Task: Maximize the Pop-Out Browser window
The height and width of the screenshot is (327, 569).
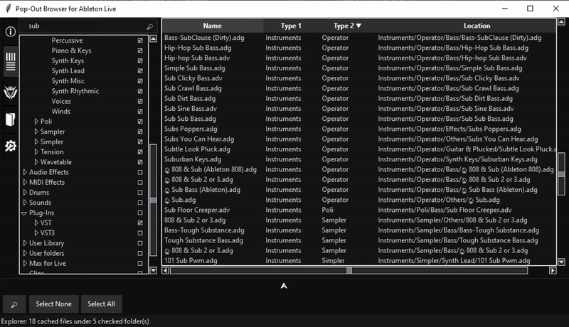Action: click(x=530, y=9)
